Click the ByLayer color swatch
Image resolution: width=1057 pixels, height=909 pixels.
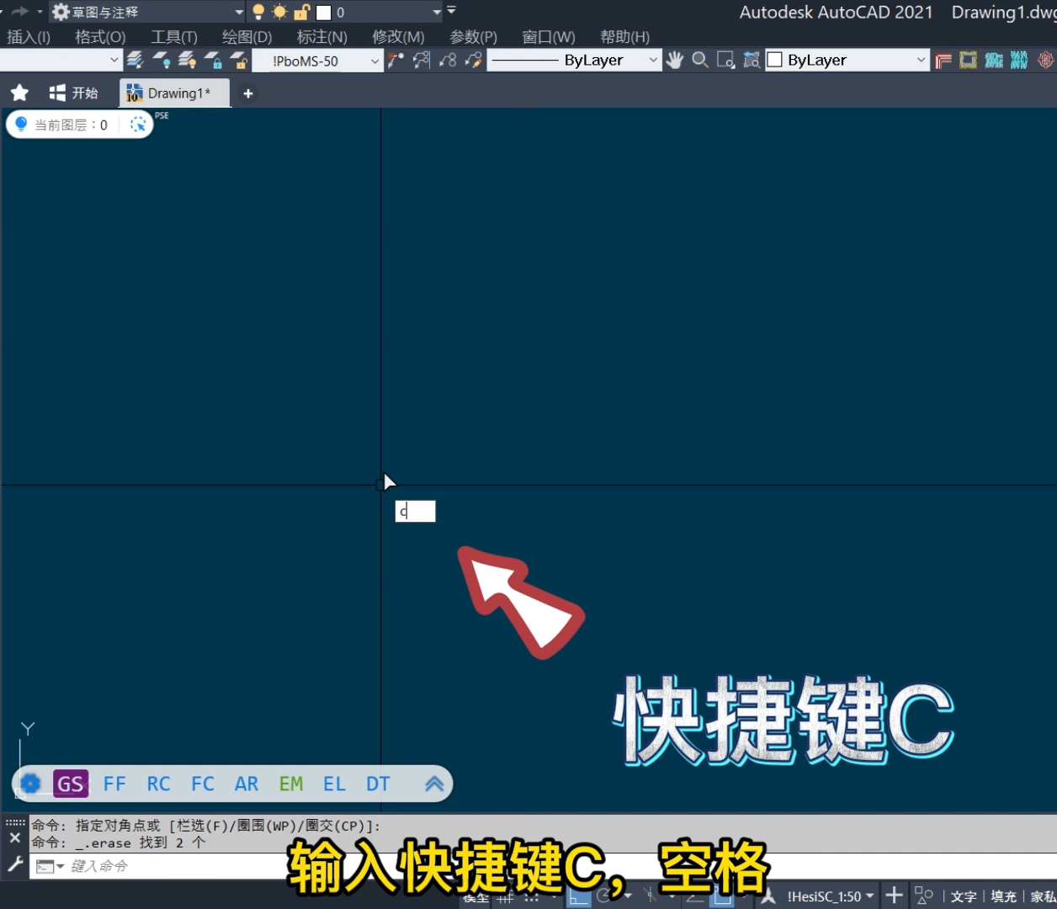(776, 60)
